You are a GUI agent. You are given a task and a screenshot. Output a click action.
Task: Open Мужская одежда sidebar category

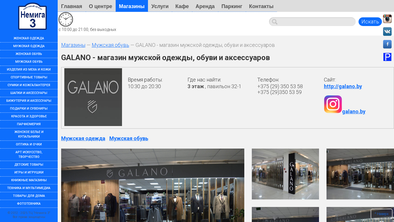click(x=29, y=46)
